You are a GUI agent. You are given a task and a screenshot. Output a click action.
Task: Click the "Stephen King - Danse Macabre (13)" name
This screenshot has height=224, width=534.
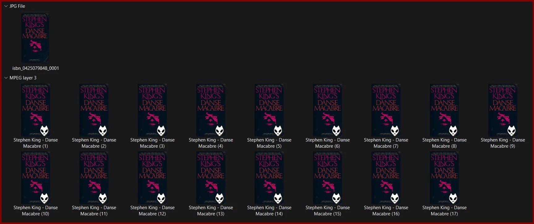(x=211, y=211)
